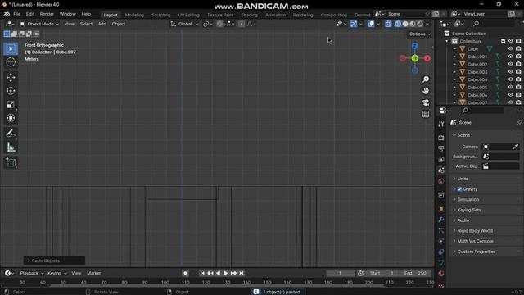Viewport: 524px width, 295px height.
Task: Uncheck the Gravity checkbox
Action: (459, 189)
